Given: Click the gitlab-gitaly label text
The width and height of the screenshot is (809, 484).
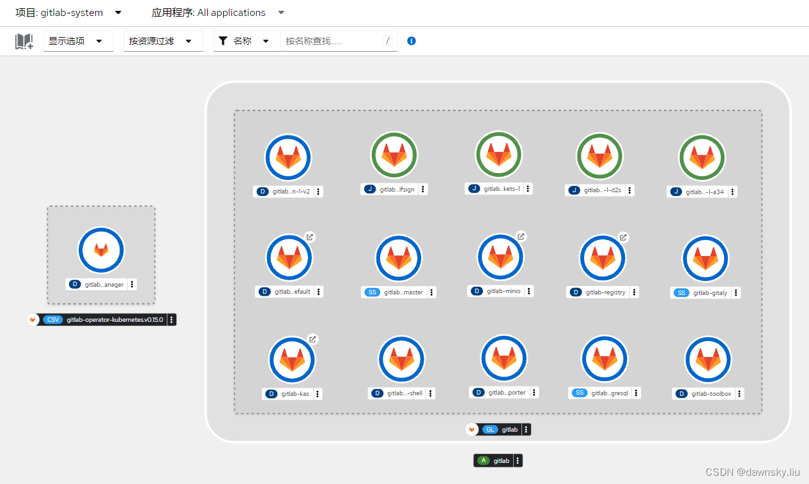Looking at the screenshot, I should [x=711, y=293].
